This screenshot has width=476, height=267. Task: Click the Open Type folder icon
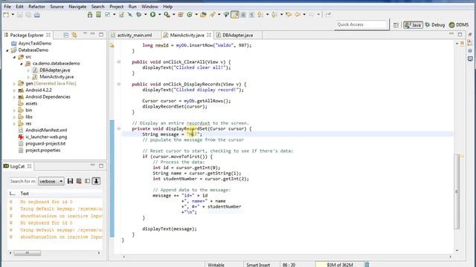[203, 15]
